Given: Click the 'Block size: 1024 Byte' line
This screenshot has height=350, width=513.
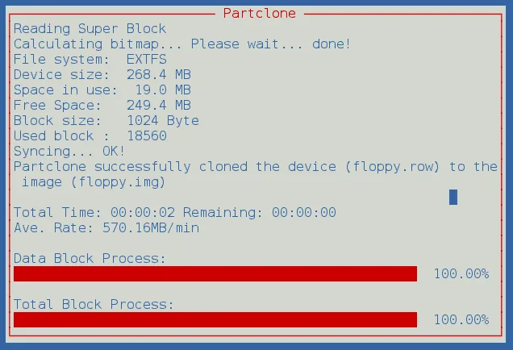Looking at the screenshot, I should click(106, 121).
